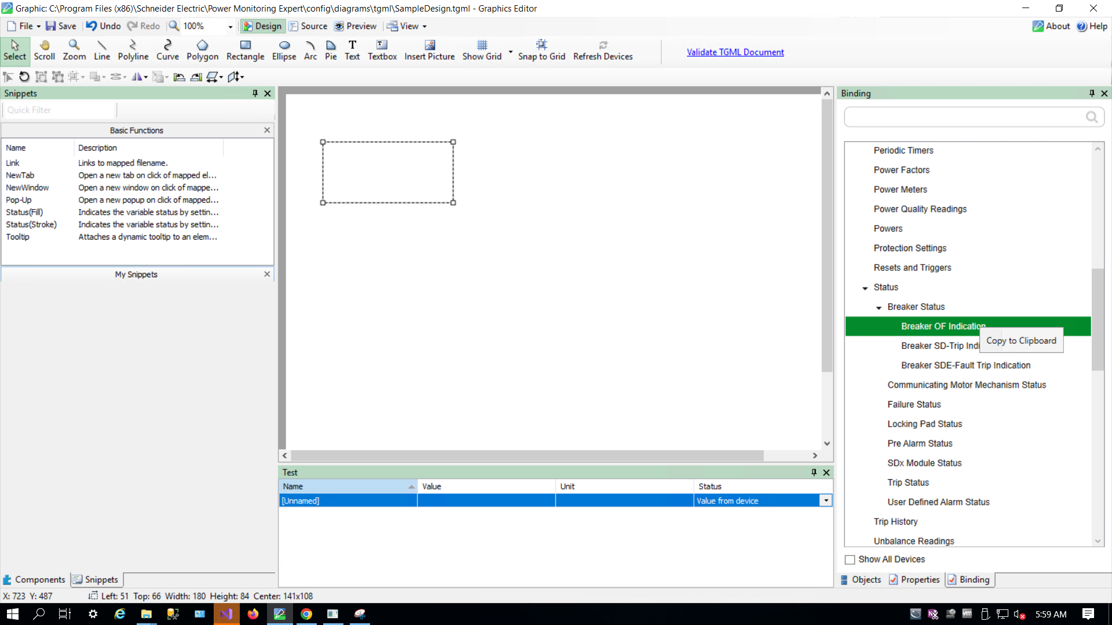Open the About dialog

coord(1051,26)
